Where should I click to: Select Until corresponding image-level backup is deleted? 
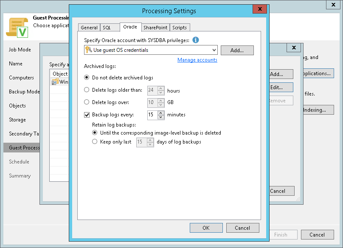(95, 132)
